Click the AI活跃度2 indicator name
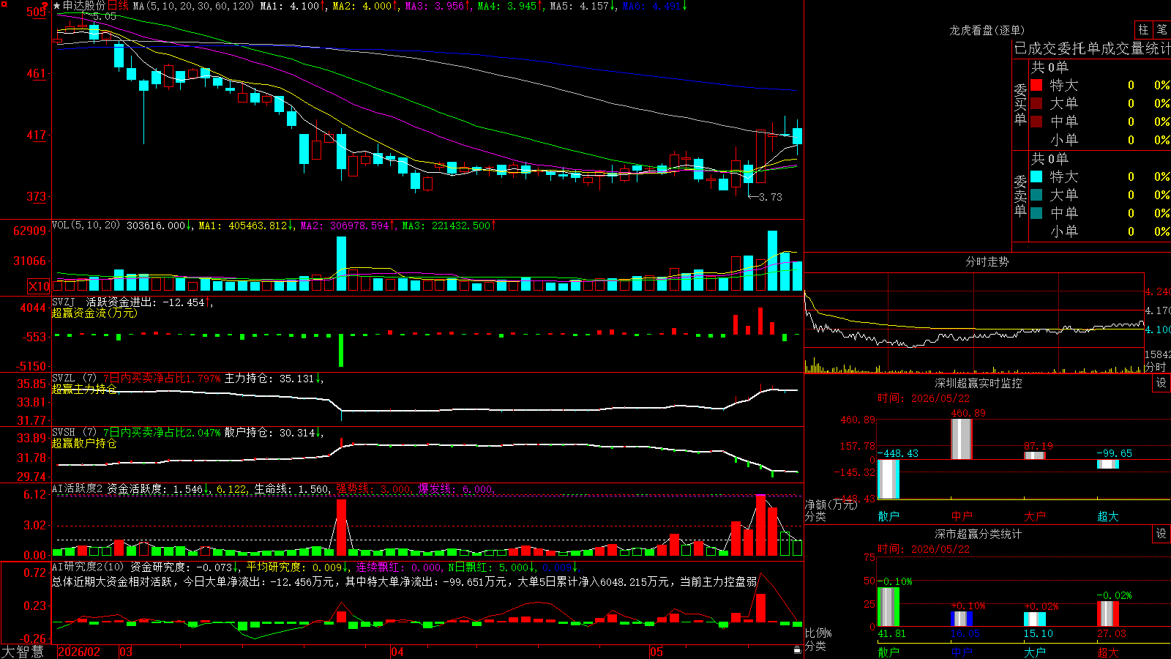 point(78,488)
